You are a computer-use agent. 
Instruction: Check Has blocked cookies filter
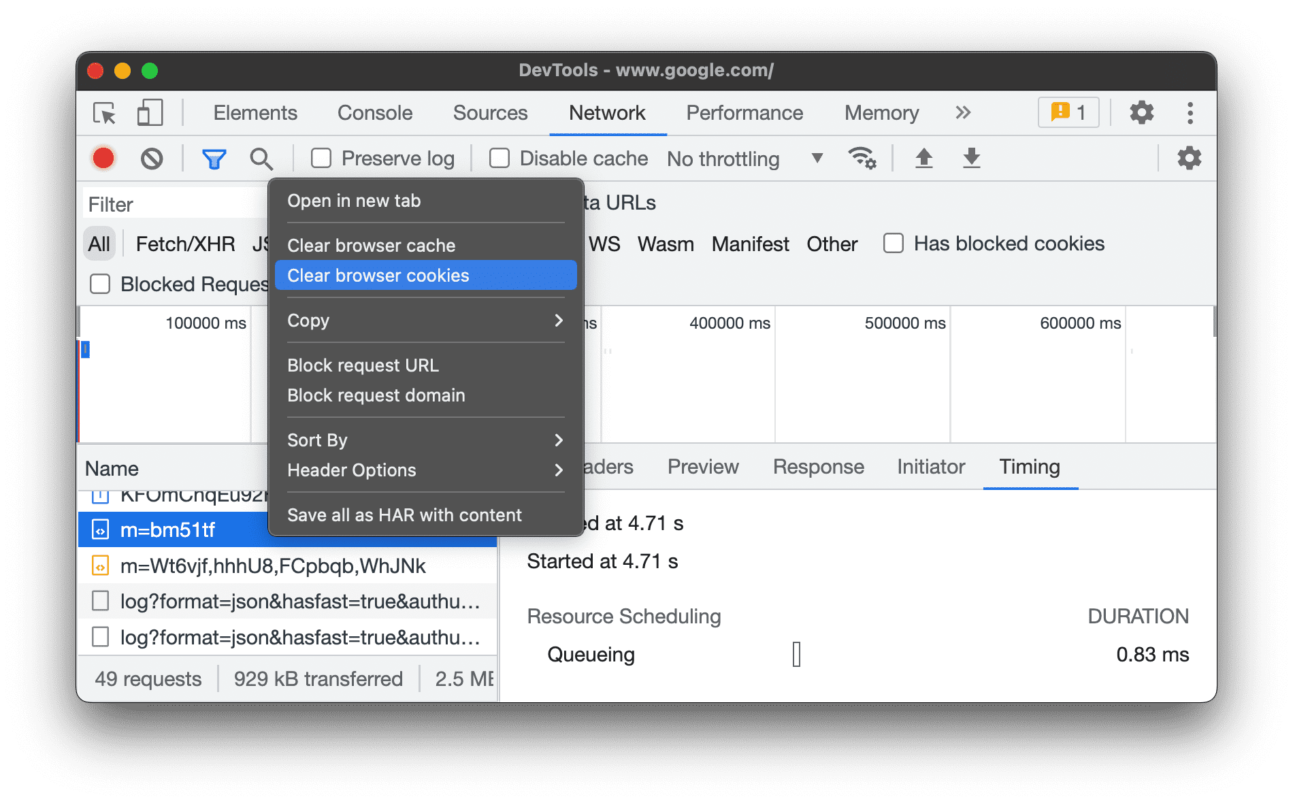(892, 244)
